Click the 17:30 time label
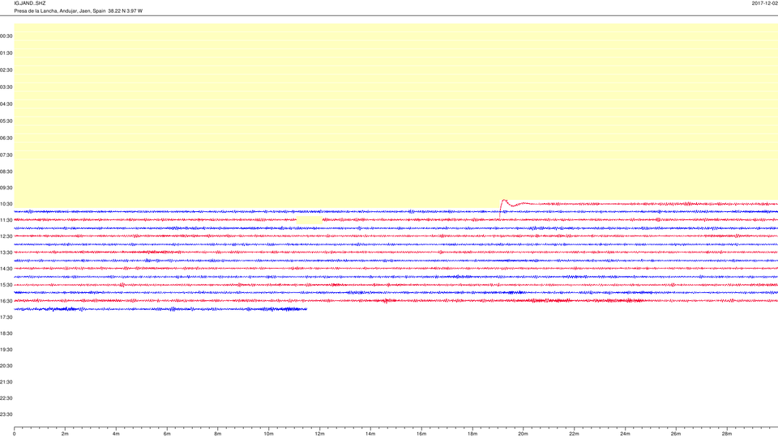The width and height of the screenshot is (778, 437). click(x=6, y=317)
